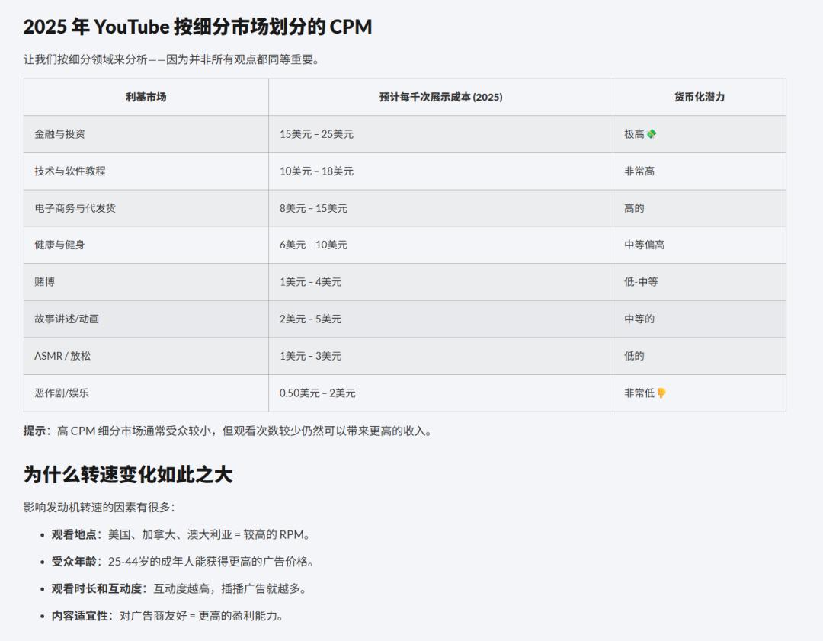823x641 pixels.
Task: Click the '受众年龄' bullet item
Action: (x=183, y=562)
